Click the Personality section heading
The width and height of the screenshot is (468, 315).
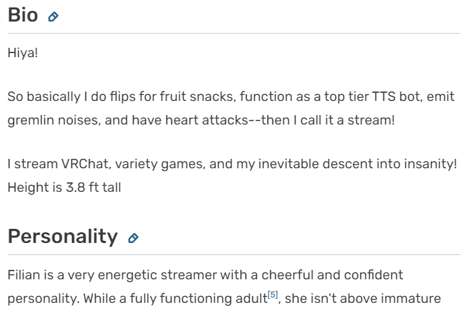tap(63, 237)
